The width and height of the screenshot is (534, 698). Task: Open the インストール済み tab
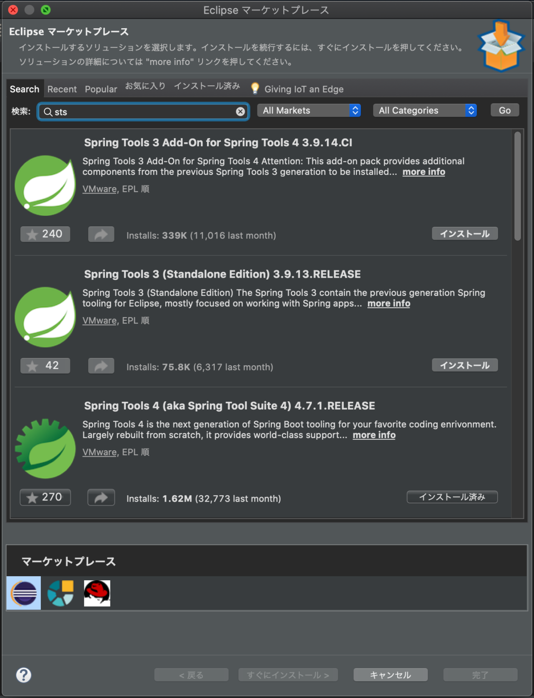(207, 86)
